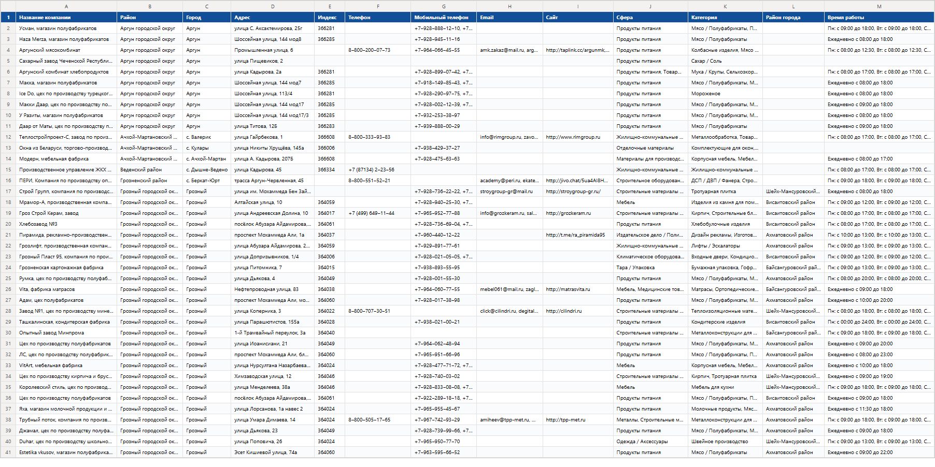The image size is (935, 467).
Task: Click address "улица Коперника, 3"
Action: click(x=273, y=311)
